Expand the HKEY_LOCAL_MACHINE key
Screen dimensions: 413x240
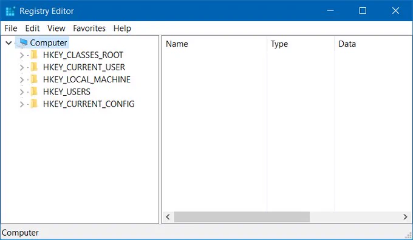(x=22, y=79)
